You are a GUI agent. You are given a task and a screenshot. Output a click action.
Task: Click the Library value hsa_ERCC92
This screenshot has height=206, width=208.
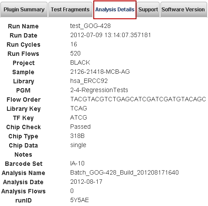(x=89, y=81)
